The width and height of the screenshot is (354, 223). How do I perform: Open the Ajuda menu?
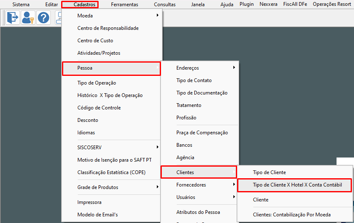pos(227,4)
